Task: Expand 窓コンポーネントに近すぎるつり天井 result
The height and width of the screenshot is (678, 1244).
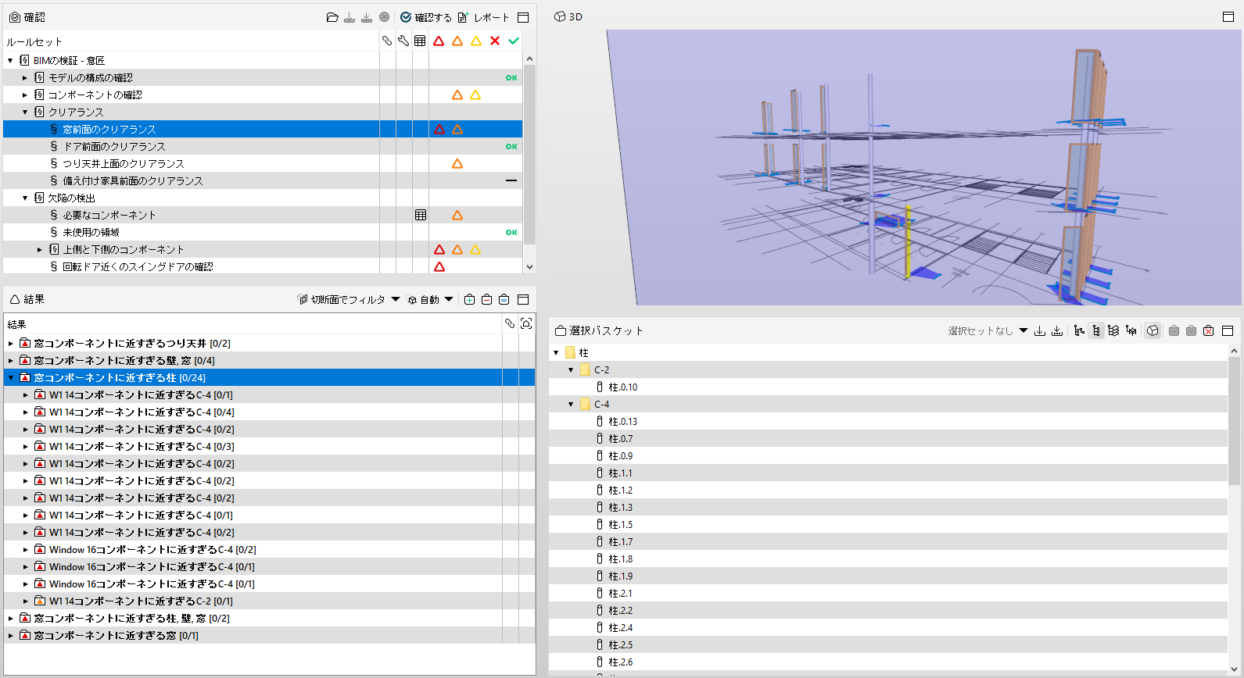Action: point(11,343)
